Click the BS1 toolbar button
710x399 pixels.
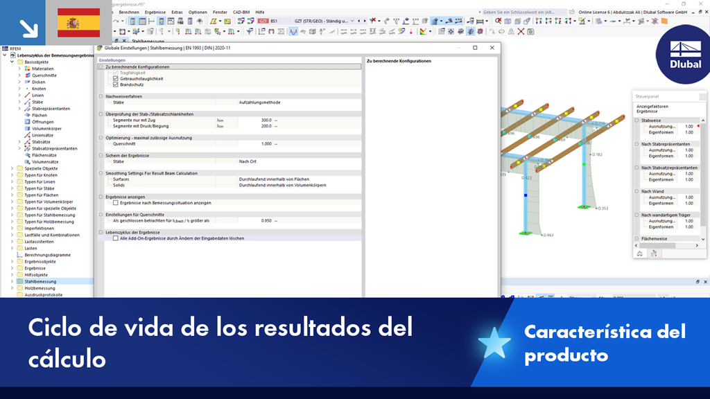click(274, 21)
